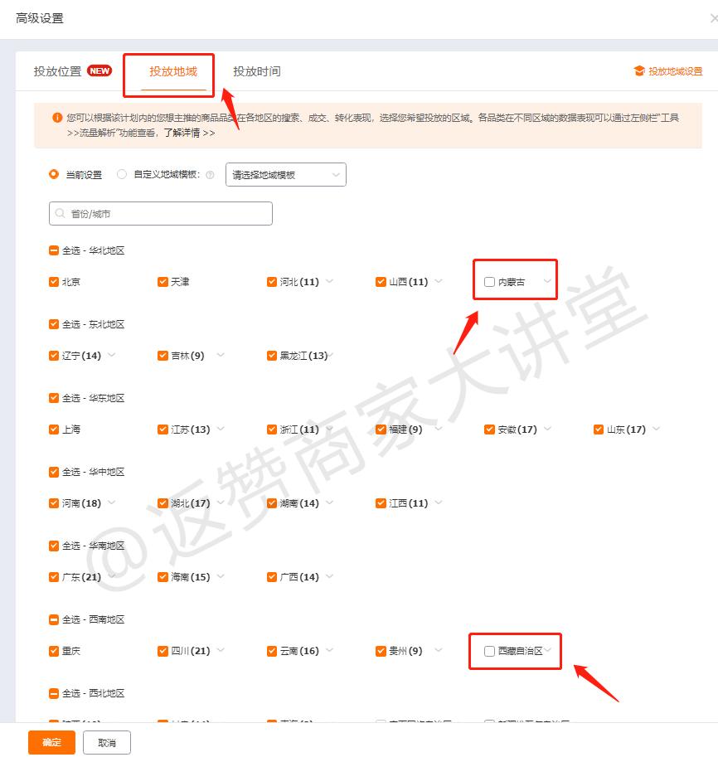Image resolution: width=718 pixels, height=762 pixels.
Task: Toggle the 全选 - 华中地区 checkbox
Action: coord(54,473)
